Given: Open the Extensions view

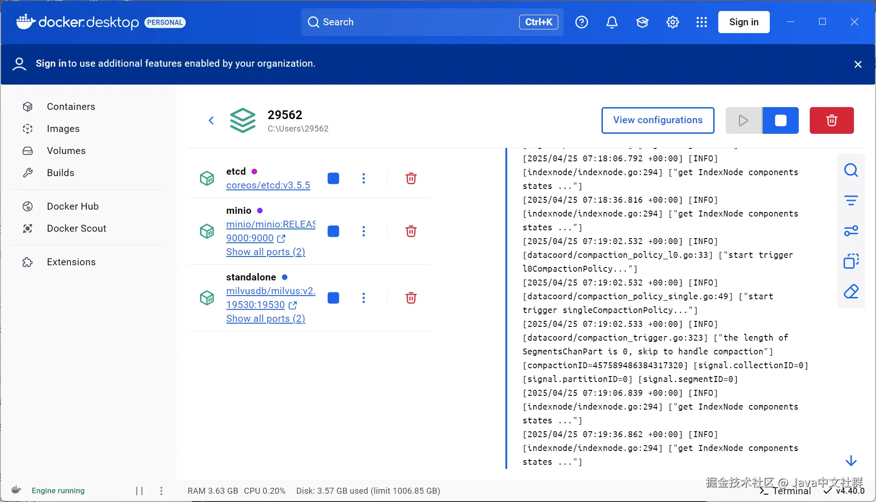Looking at the screenshot, I should pyautogui.click(x=71, y=262).
